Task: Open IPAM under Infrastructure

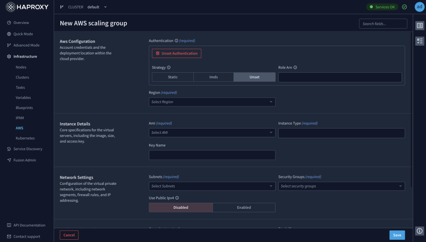Action: click(x=20, y=118)
